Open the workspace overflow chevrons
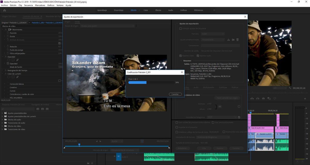This screenshot has height=165, width=310. point(214,10)
